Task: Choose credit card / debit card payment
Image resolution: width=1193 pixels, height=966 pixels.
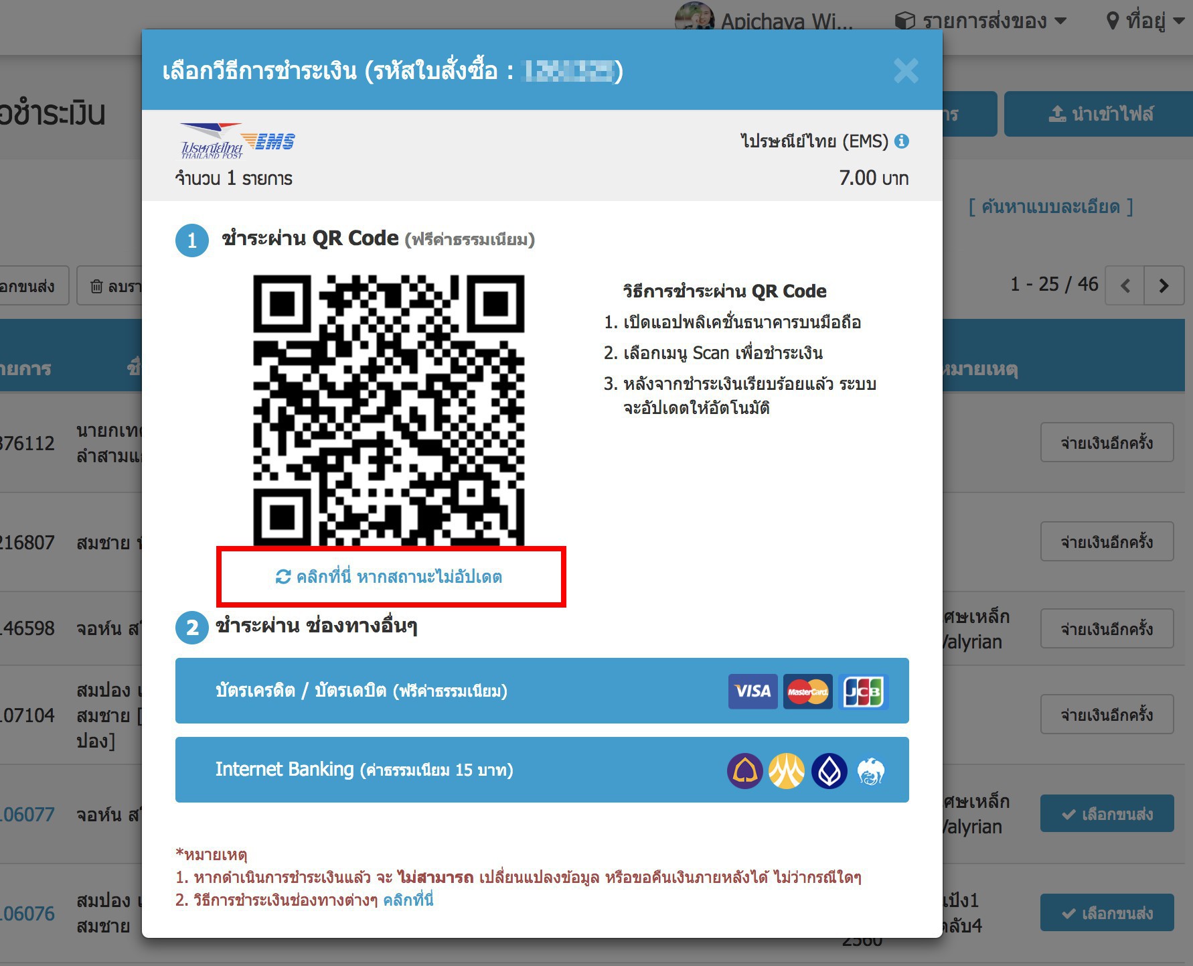Action: 542,691
